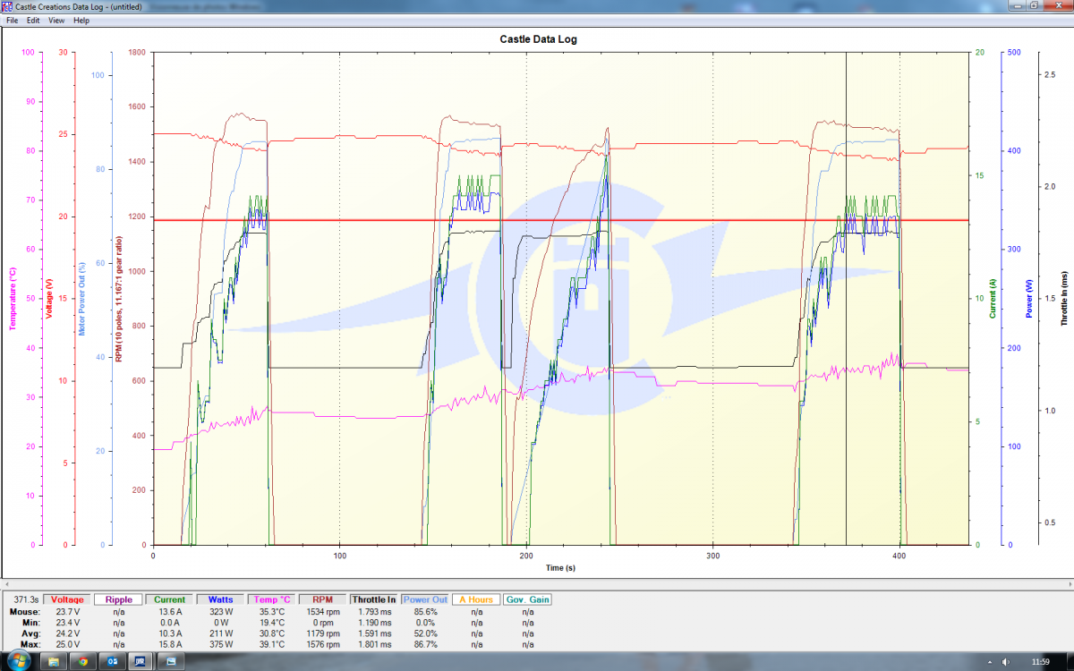1074x671 pixels.
Task: Toggle the Current series legend button
Action: coord(169,599)
